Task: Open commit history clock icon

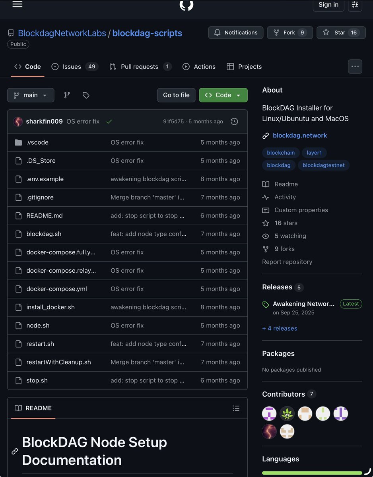Action: tap(235, 122)
